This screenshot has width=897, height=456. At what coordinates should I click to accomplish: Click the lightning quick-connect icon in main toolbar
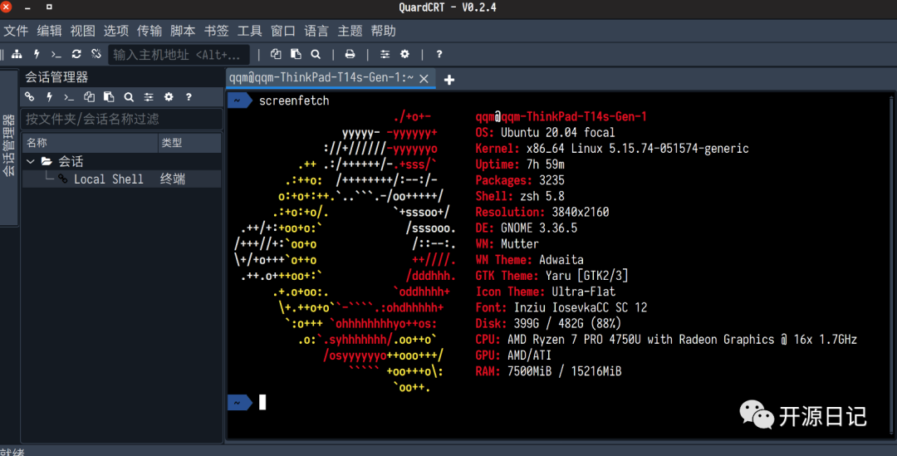tap(37, 54)
